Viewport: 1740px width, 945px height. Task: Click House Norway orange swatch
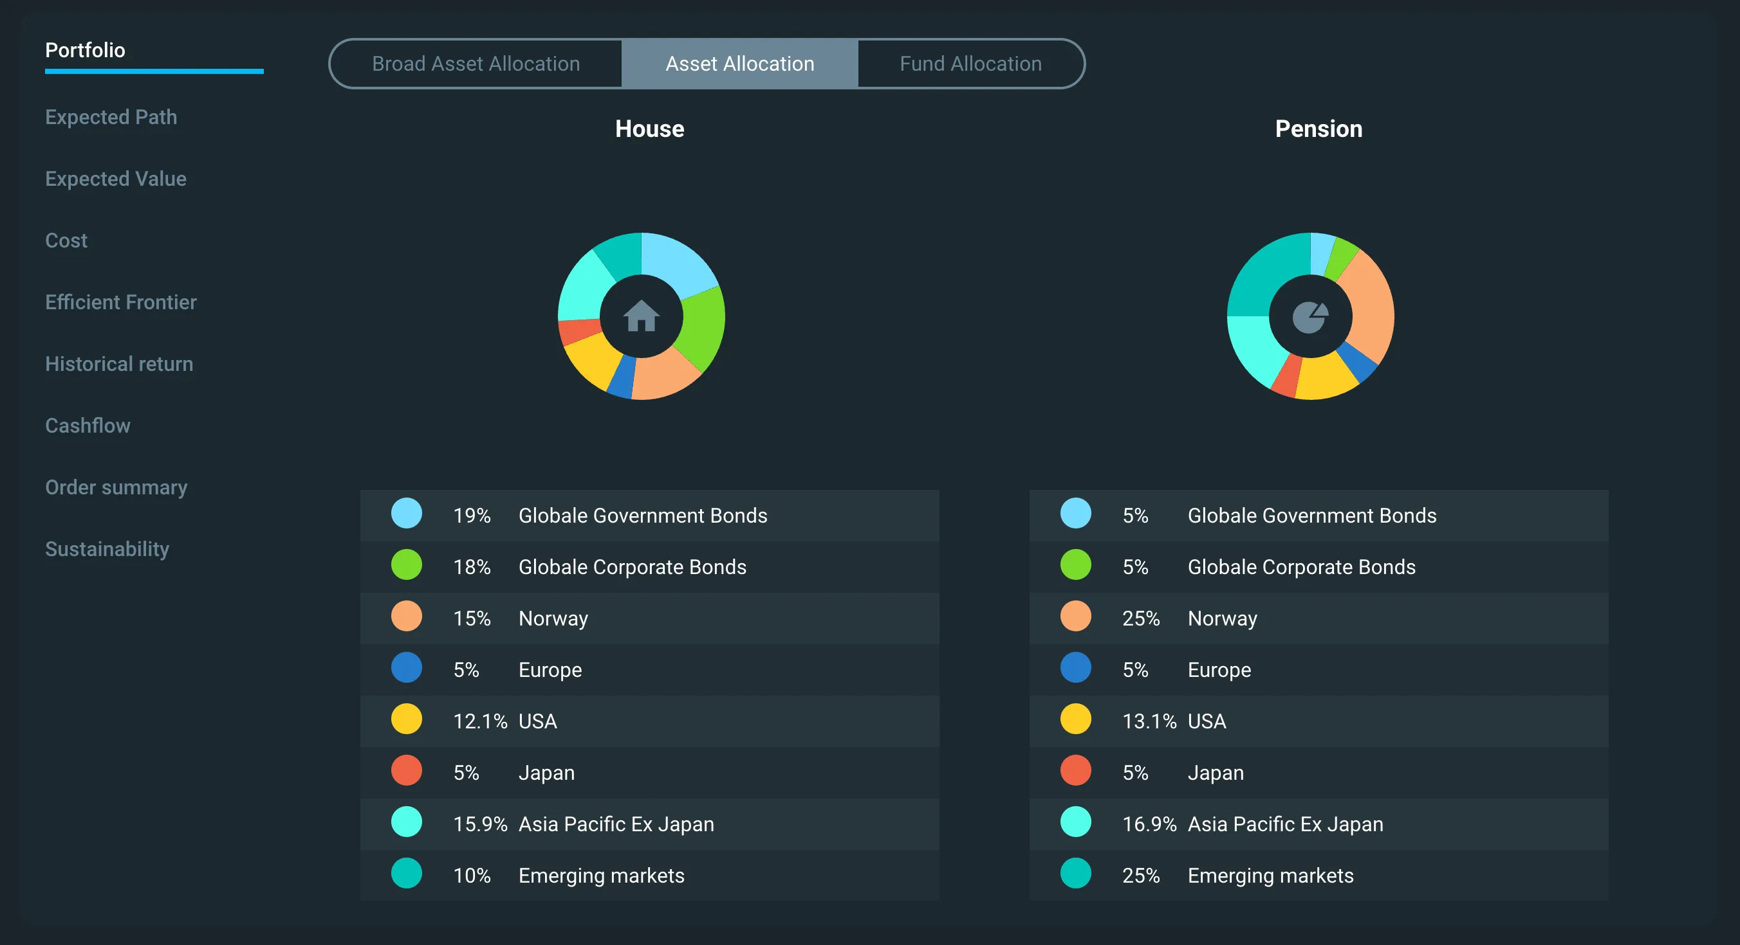(x=407, y=616)
